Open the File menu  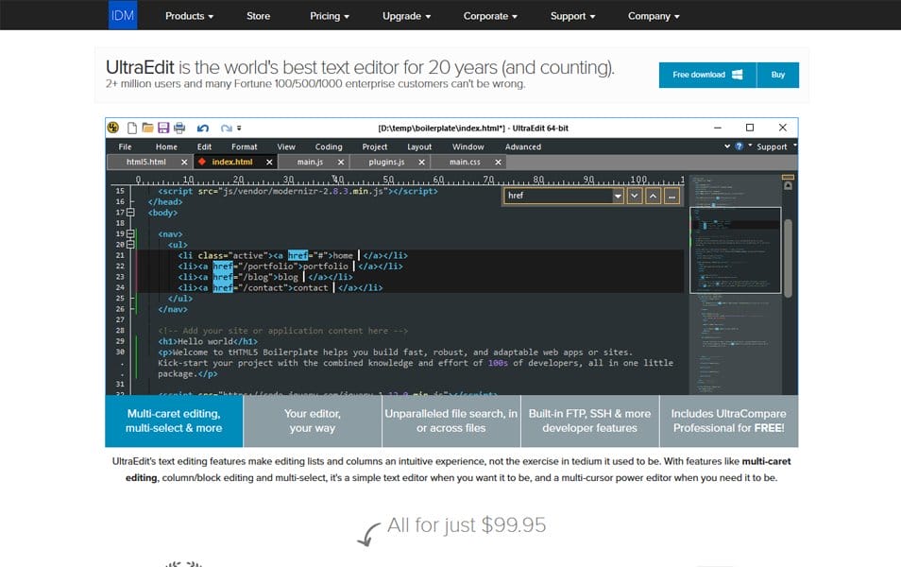click(125, 146)
